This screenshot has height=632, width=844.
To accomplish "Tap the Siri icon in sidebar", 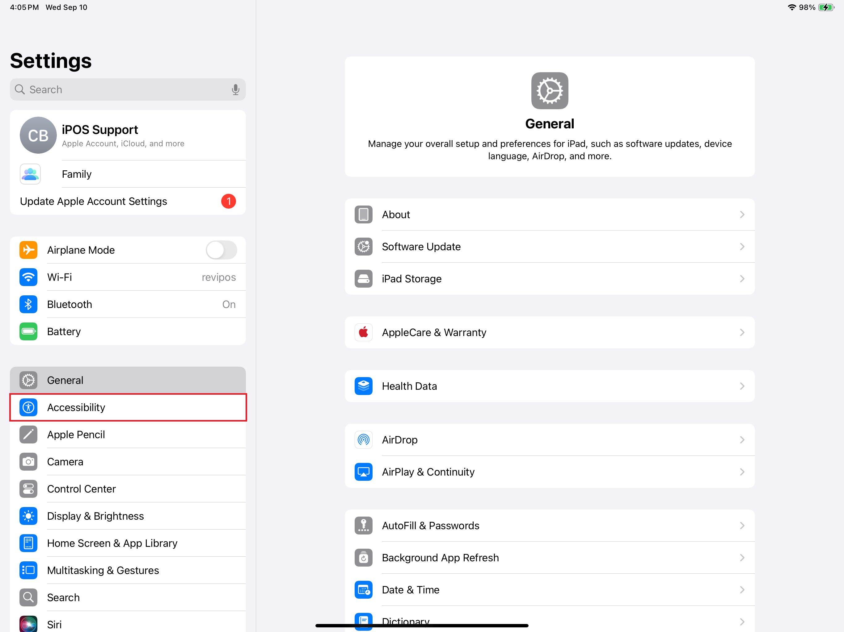I will pos(29,624).
